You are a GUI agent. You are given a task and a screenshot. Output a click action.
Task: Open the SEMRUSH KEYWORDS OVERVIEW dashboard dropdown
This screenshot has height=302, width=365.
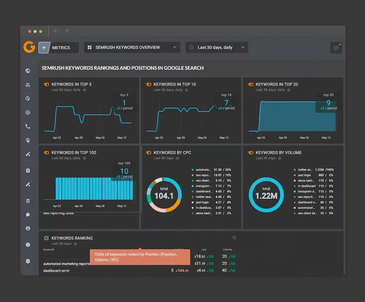coord(132,47)
